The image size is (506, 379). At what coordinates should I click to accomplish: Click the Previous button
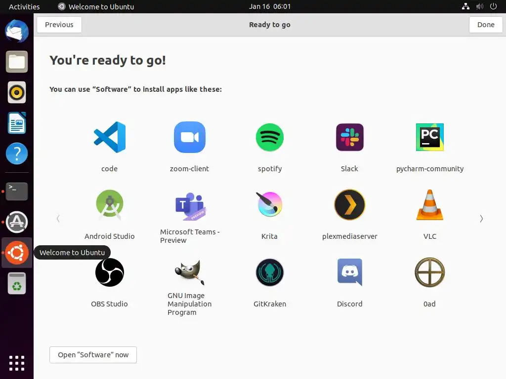tap(59, 25)
